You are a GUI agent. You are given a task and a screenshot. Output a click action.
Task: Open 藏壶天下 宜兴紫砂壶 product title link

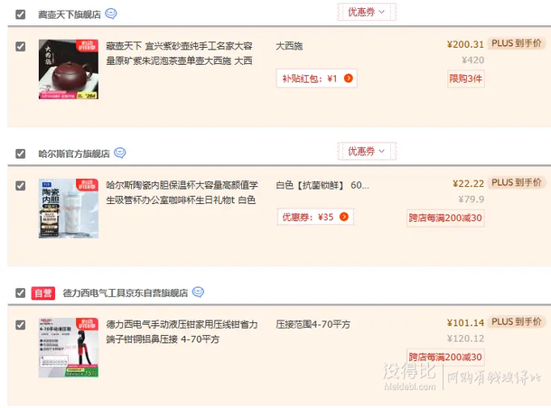[179, 53]
